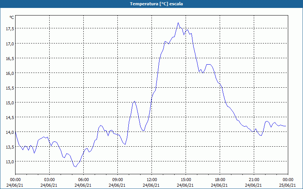
Task: Click the chart title 'Temperatura [°C] escala'
Action: [156, 4]
